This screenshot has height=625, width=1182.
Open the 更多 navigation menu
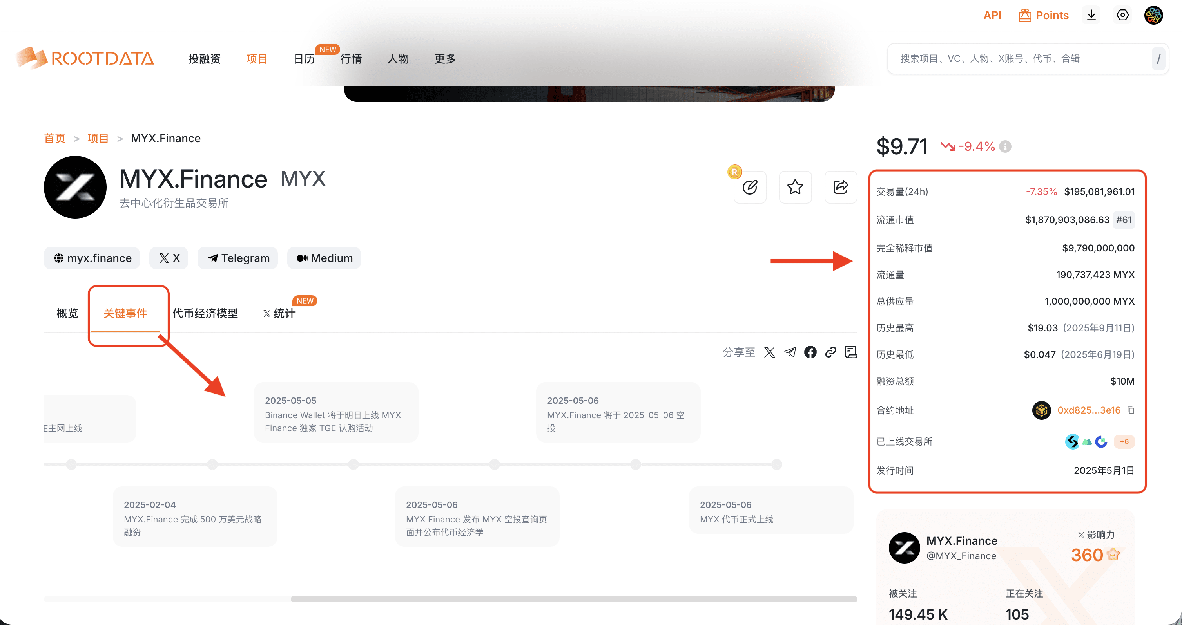pyautogui.click(x=445, y=59)
